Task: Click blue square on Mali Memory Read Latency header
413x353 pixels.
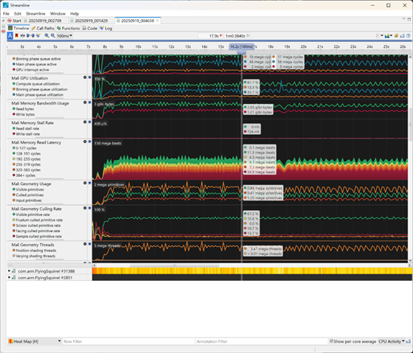Action: point(89,141)
